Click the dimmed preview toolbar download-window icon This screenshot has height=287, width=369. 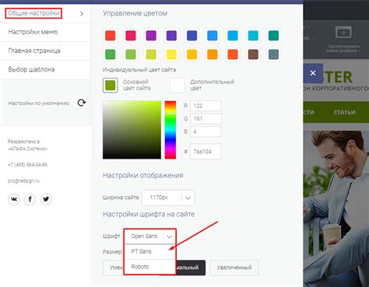tap(343, 33)
